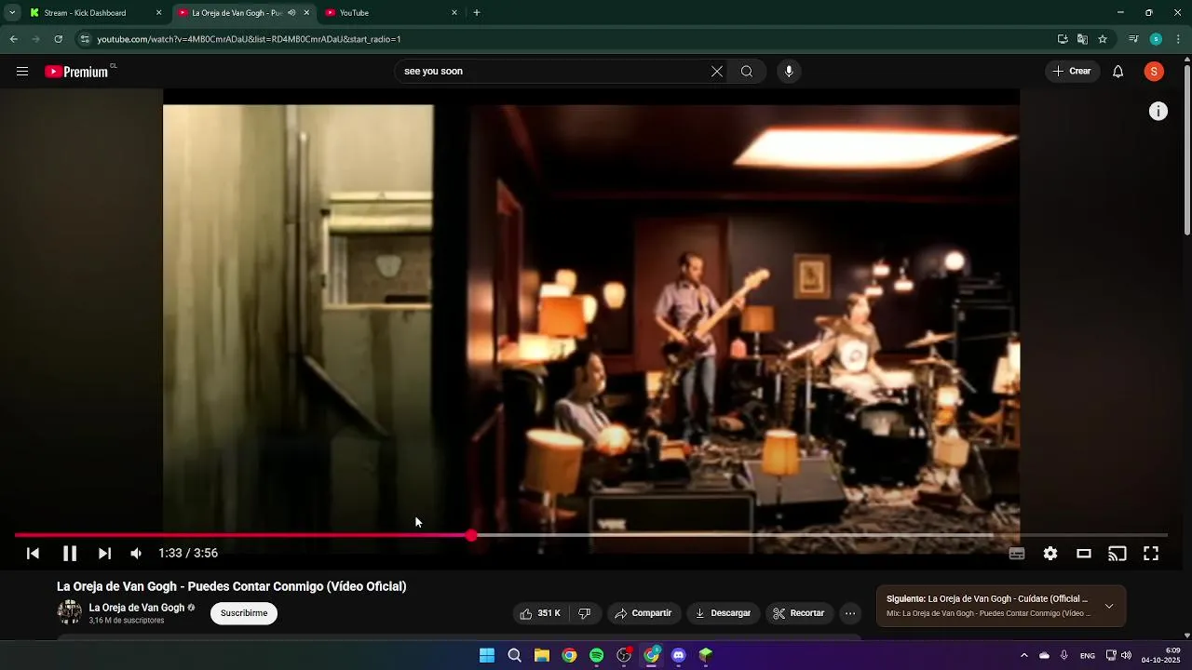Expand the Siguiente mix playlist panel
Image resolution: width=1192 pixels, height=670 pixels.
(x=1109, y=607)
